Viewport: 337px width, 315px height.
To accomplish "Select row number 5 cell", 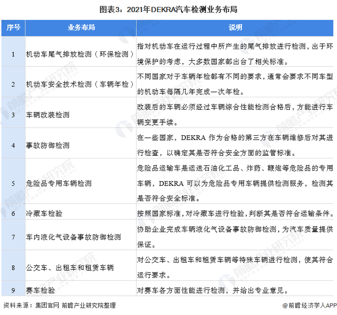I will [13, 181].
